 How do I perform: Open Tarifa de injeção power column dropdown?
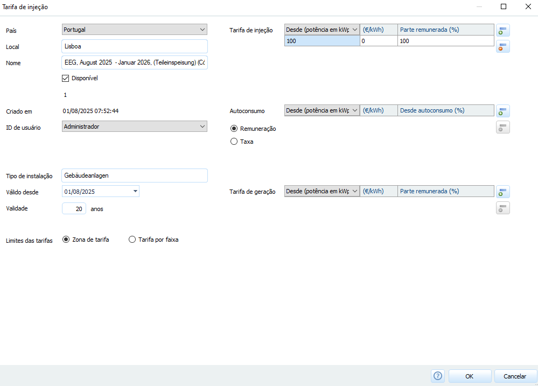[354, 30]
